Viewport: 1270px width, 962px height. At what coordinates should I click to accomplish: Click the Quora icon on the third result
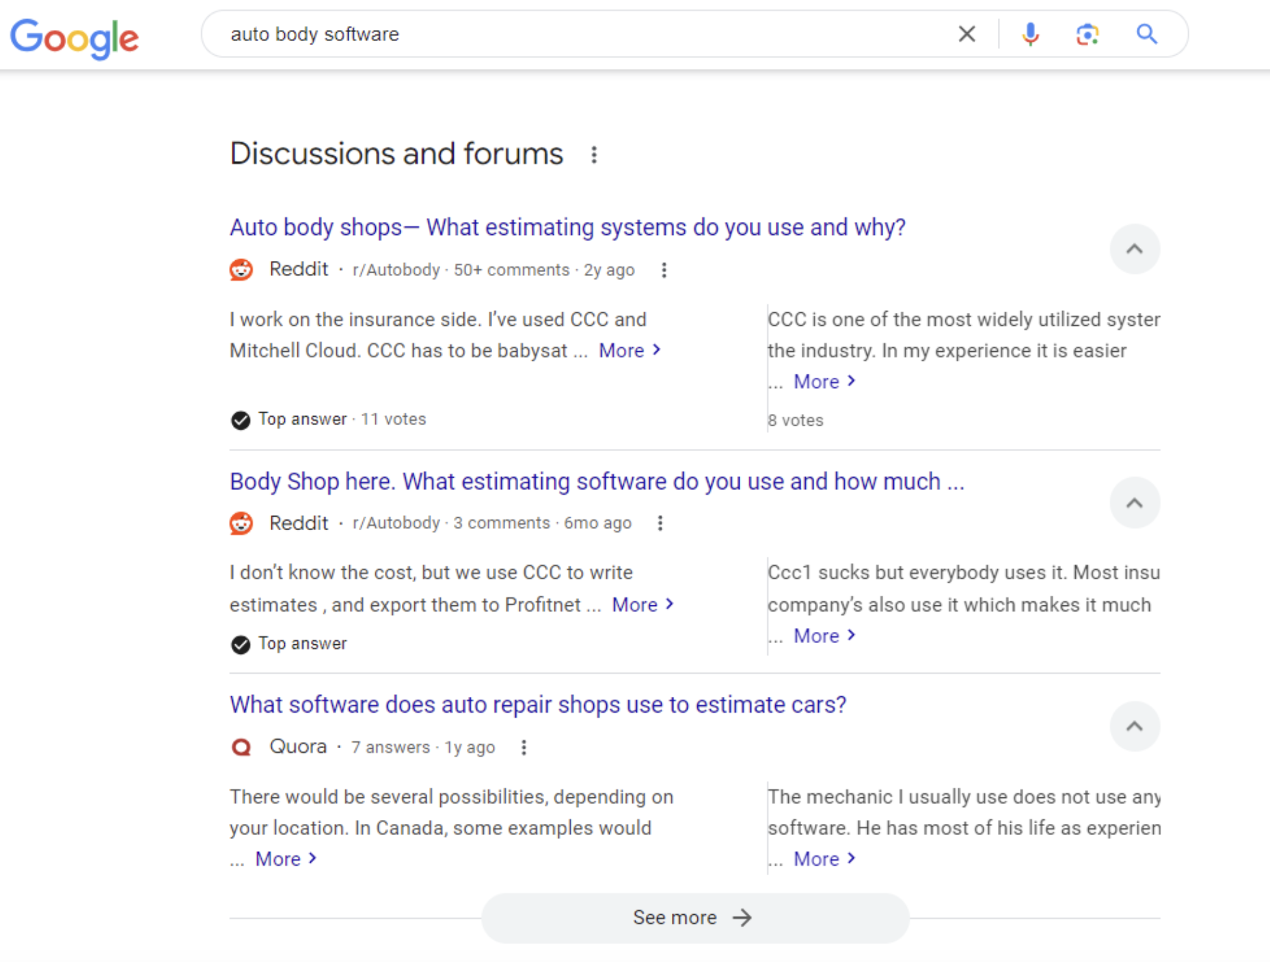(241, 747)
